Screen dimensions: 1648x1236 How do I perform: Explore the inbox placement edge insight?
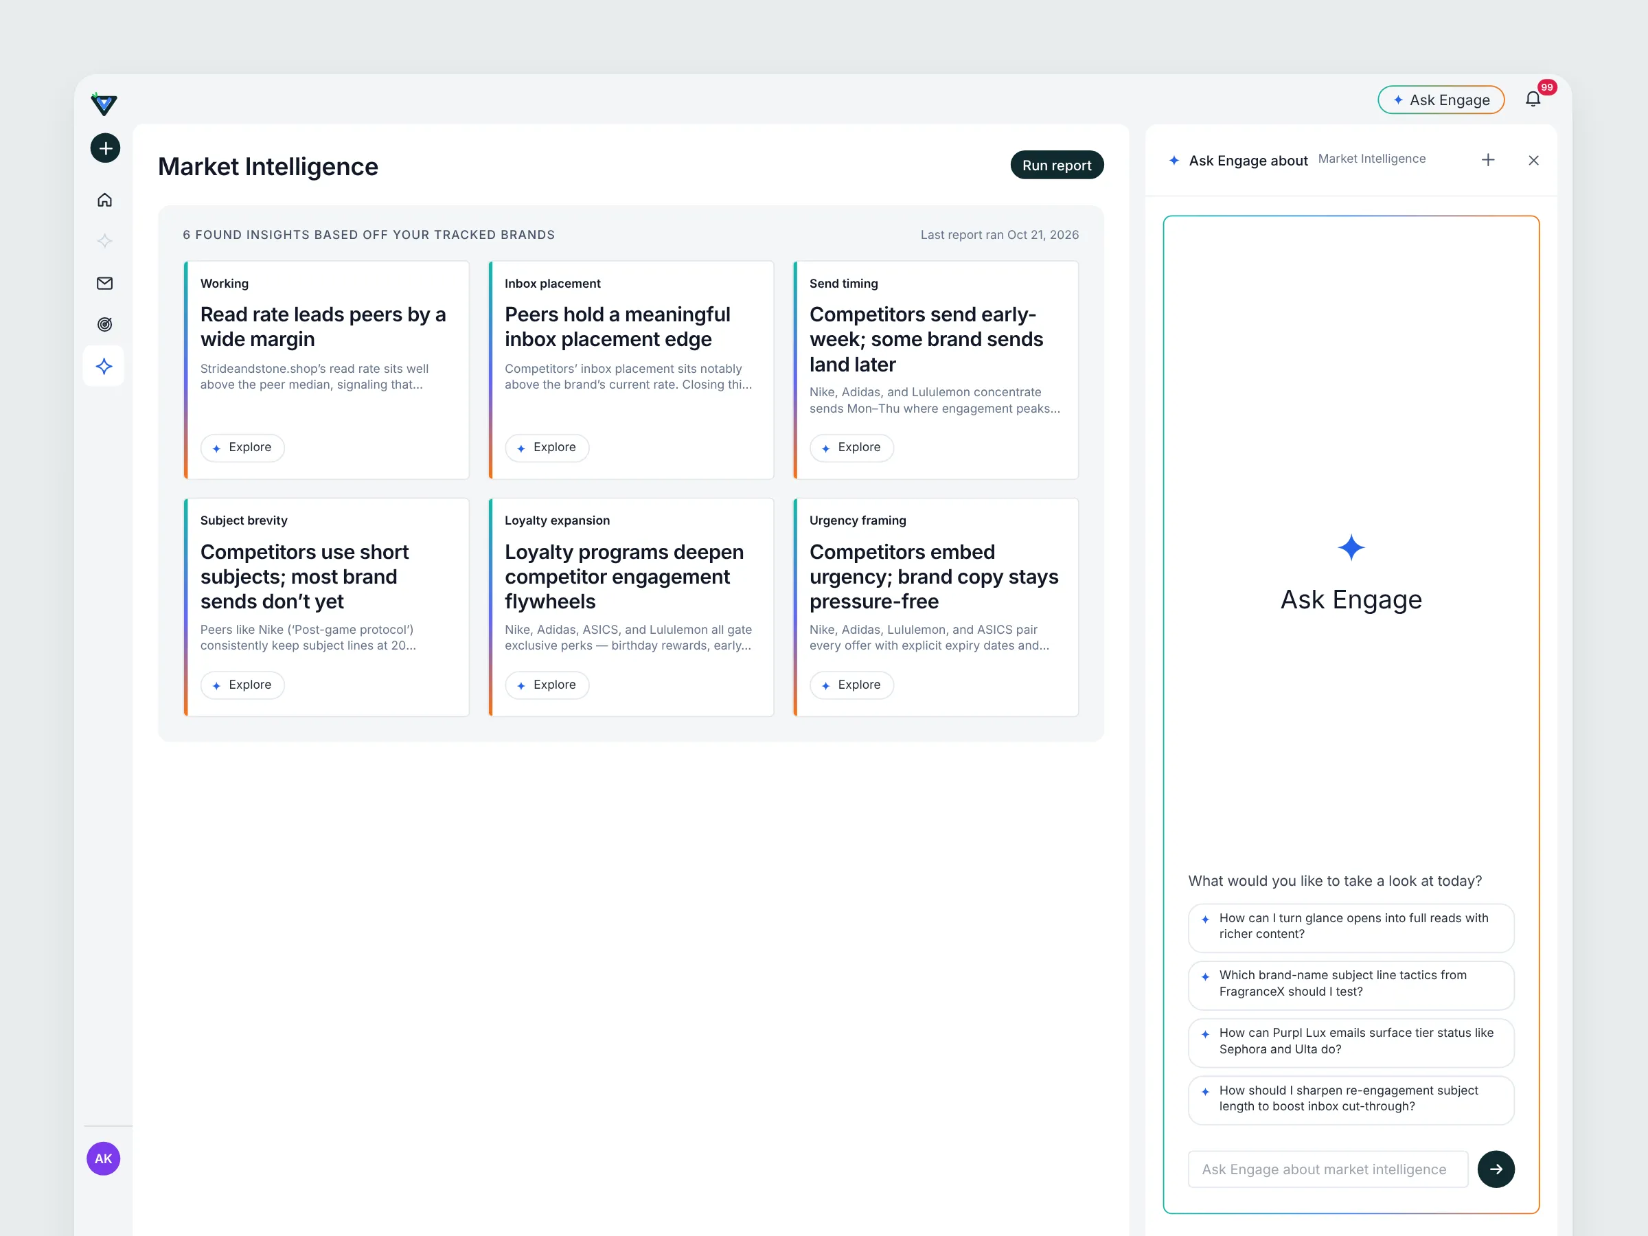[x=547, y=448]
